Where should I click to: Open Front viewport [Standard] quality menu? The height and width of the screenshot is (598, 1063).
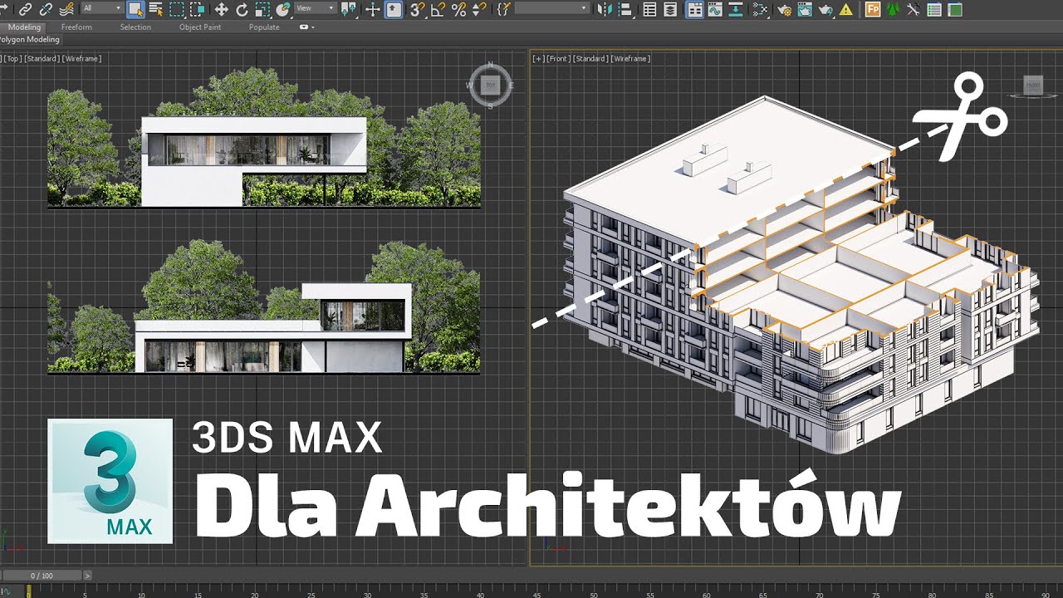tap(590, 59)
